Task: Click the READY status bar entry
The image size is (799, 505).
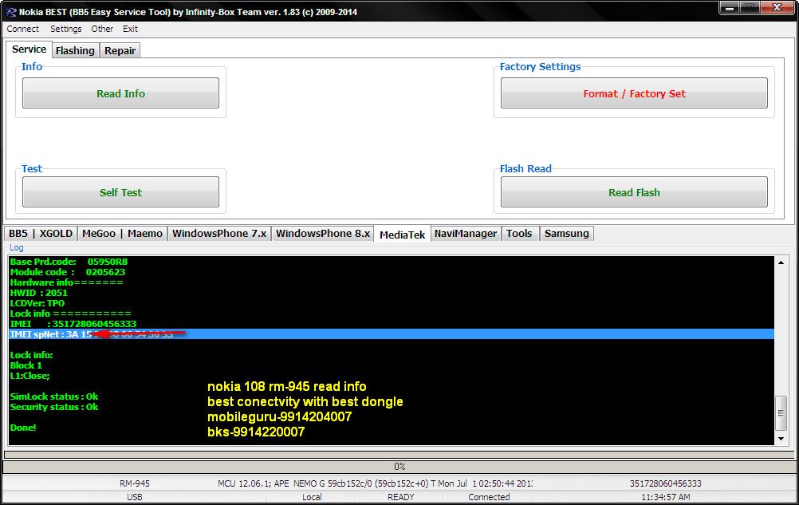Action: tap(400, 497)
